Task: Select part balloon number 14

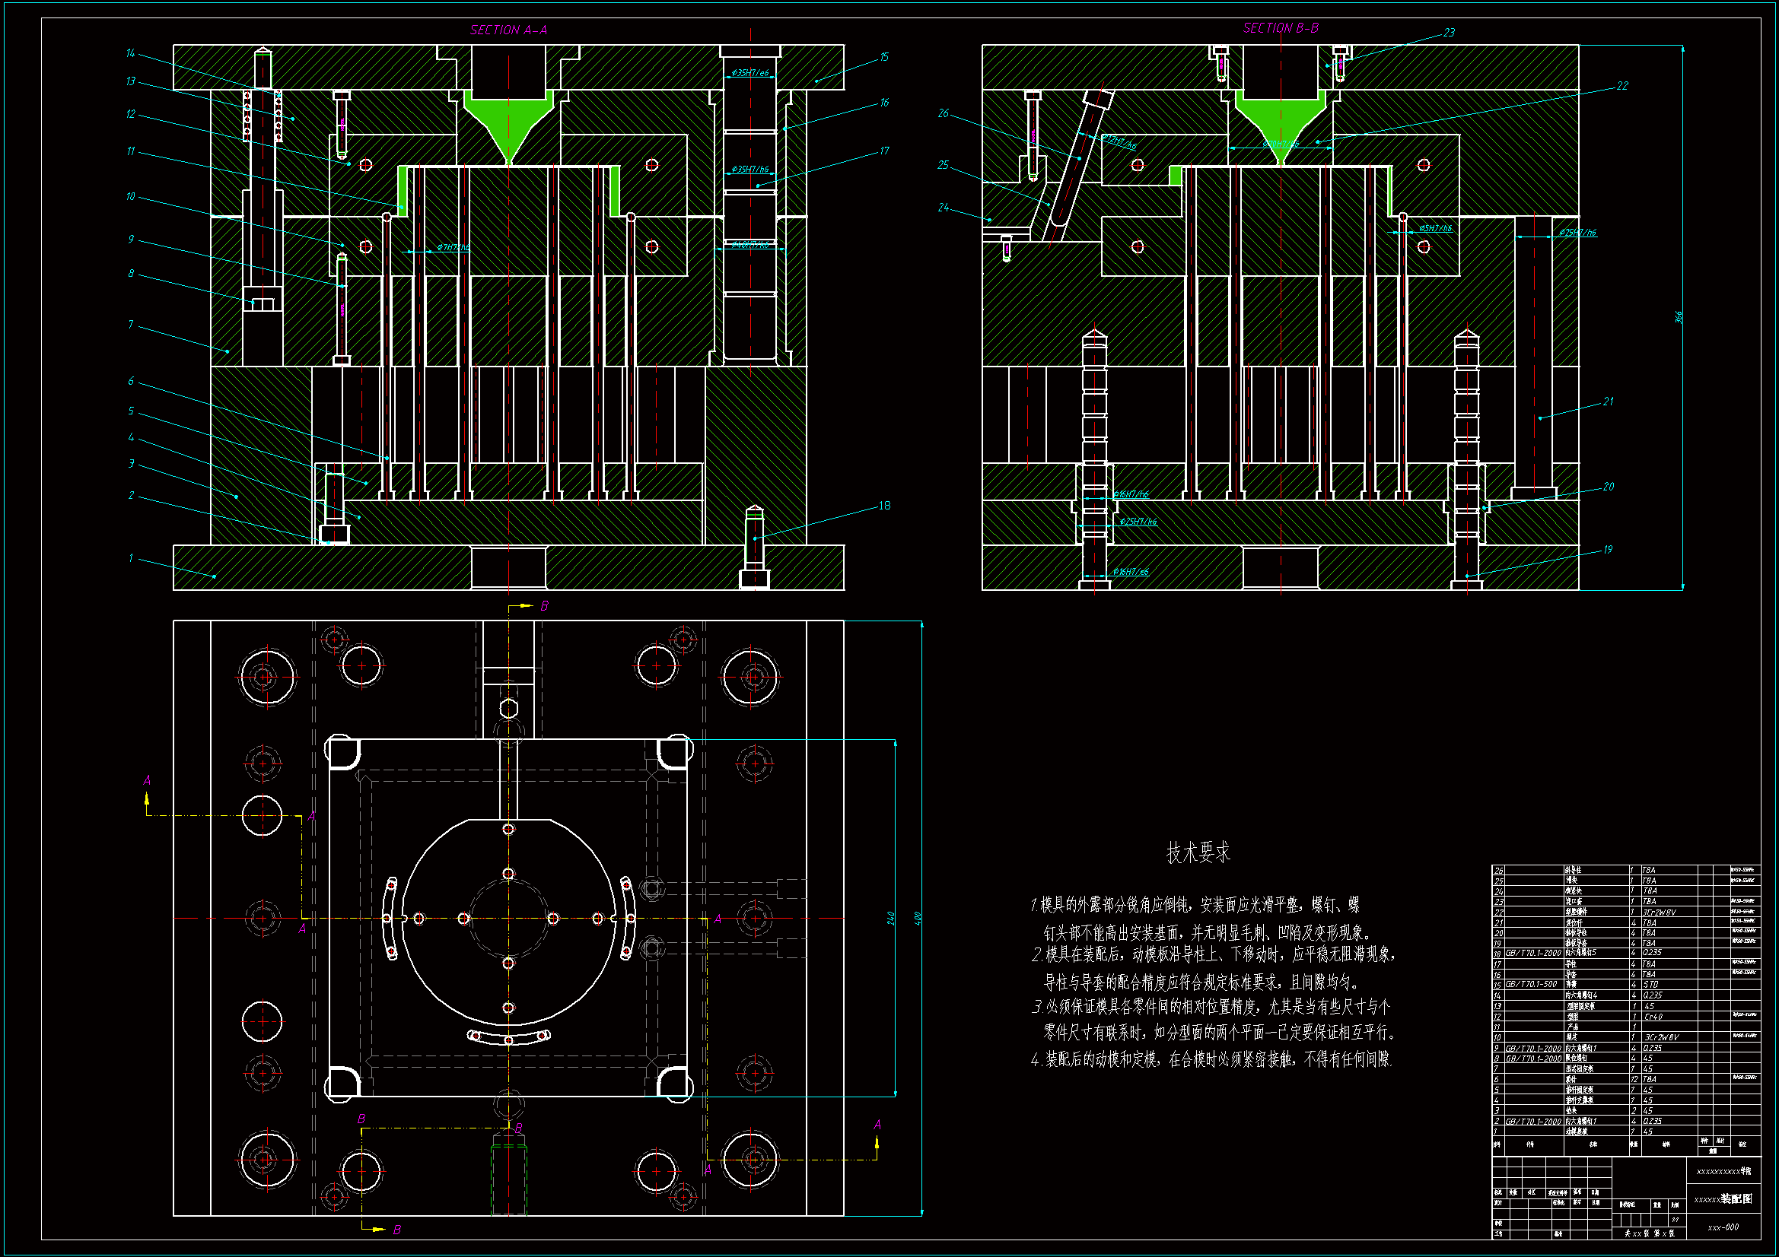Action: [130, 53]
